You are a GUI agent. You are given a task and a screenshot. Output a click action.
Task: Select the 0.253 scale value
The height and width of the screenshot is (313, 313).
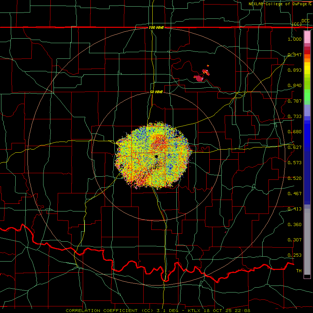pyautogui.click(x=295, y=255)
